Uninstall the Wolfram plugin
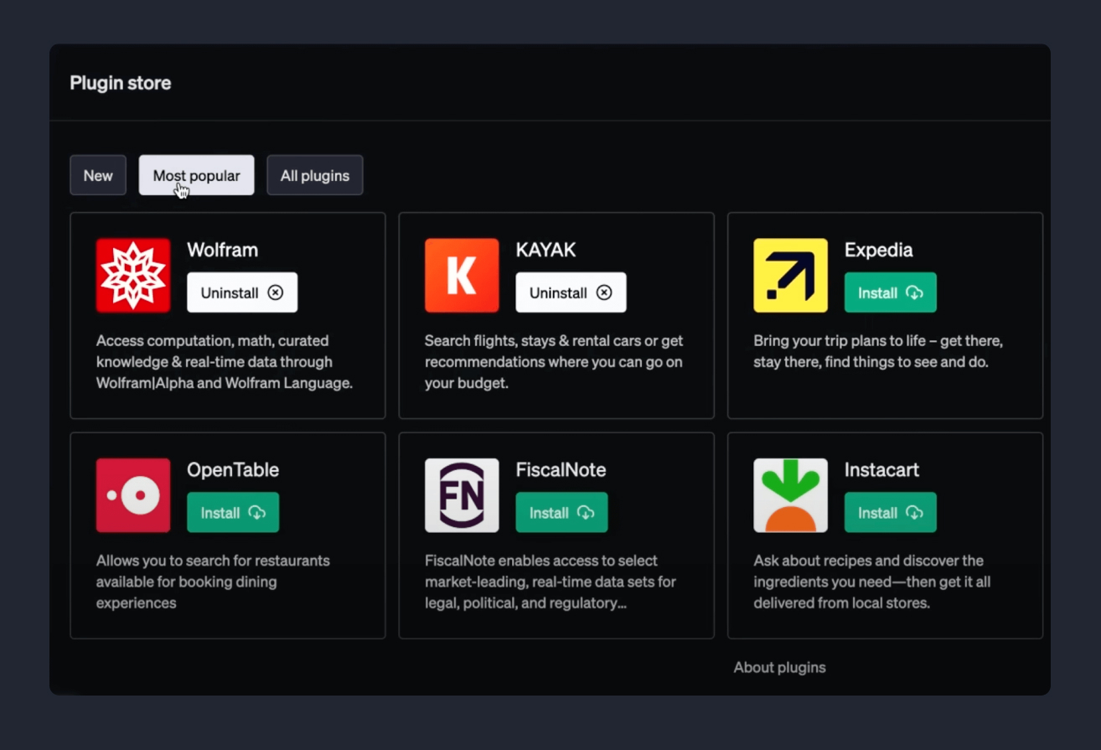Screen dimensions: 1101x750 (x=242, y=292)
